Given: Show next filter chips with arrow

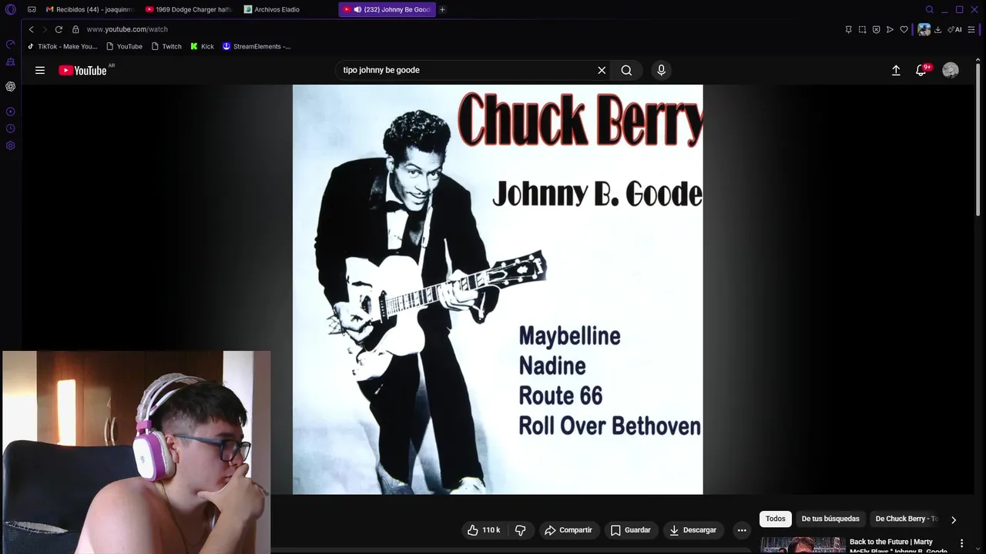Looking at the screenshot, I should 953,519.
